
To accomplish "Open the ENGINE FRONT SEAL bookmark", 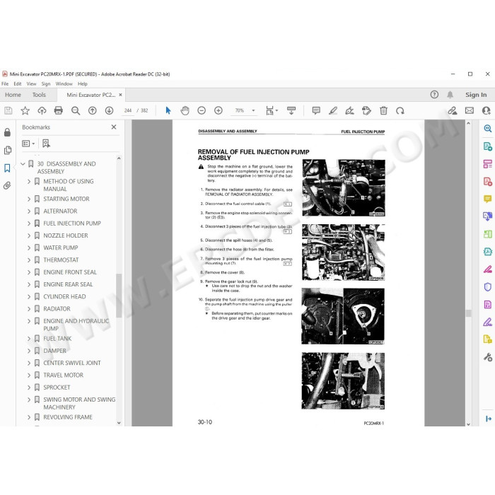I will [70, 272].
